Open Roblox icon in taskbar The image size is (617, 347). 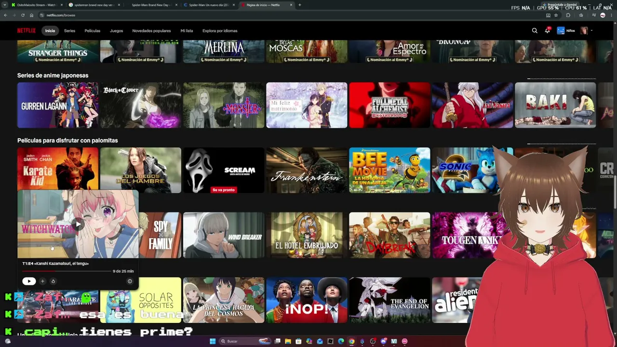click(x=330, y=341)
